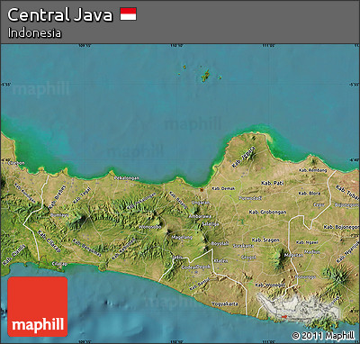Select the Kab. Tegal label

[x=82, y=195]
